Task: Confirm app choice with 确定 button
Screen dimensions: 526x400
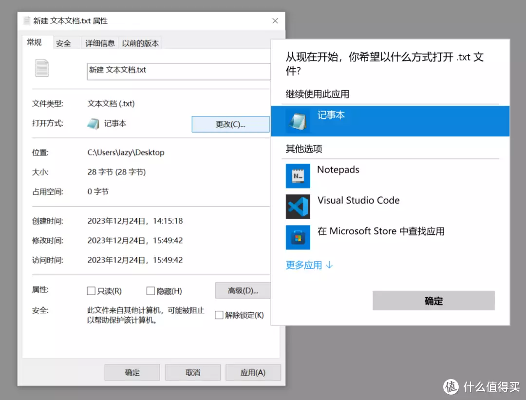Action: click(x=433, y=301)
